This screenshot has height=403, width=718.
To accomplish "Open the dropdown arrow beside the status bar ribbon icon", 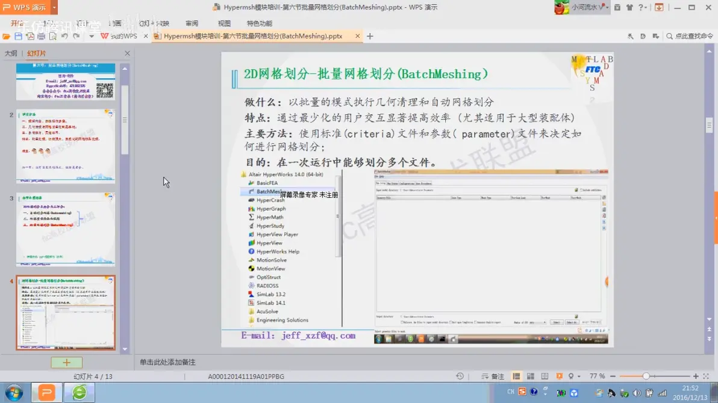I will click(579, 377).
